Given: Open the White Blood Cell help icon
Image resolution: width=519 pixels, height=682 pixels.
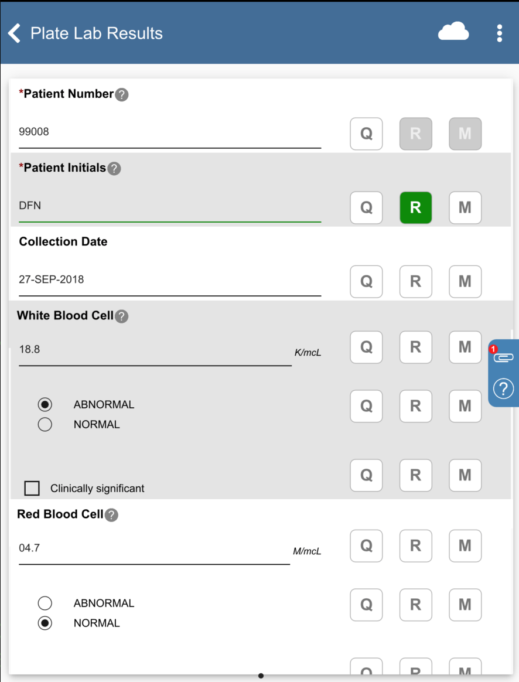Looking at the screenshot, I should pyautogui.click(x=121, y=316).
